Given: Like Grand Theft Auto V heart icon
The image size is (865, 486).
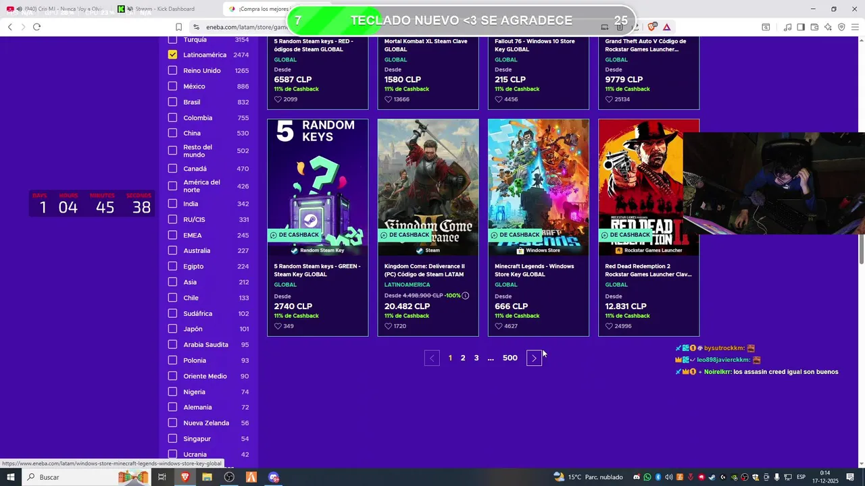Looking at the screenshot, I should 609,99.
